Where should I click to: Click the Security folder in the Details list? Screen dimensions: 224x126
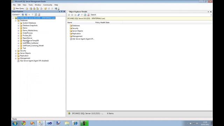point(75,28)
